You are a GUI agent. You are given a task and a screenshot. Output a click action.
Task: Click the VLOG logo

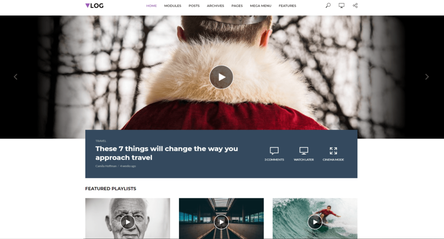point(94,6)
